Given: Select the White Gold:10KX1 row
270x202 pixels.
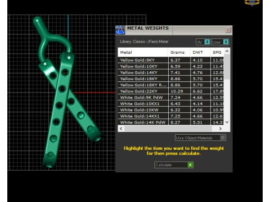Looking at the screenshot, I should point(171,104).
